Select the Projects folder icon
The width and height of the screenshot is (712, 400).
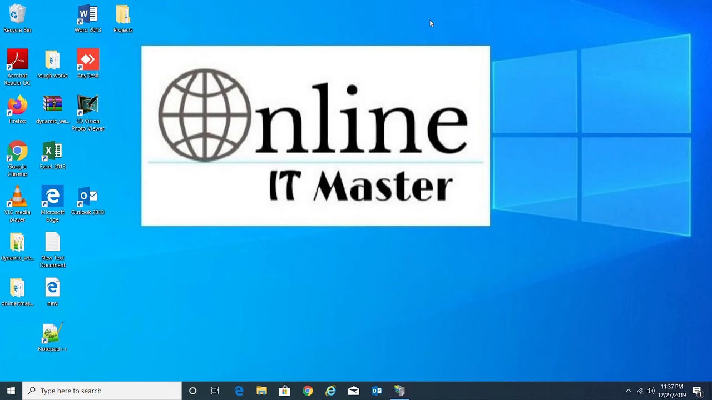(123, 19)
